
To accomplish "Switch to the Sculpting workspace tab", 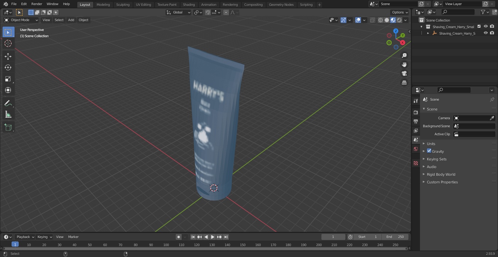I will tap(123, 5).
